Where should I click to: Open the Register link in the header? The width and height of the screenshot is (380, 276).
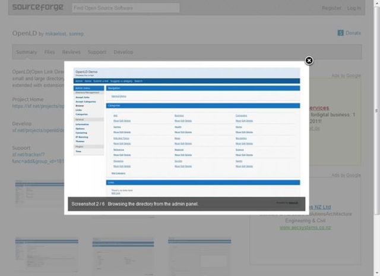pyautogui.click(x=331, y=8)
